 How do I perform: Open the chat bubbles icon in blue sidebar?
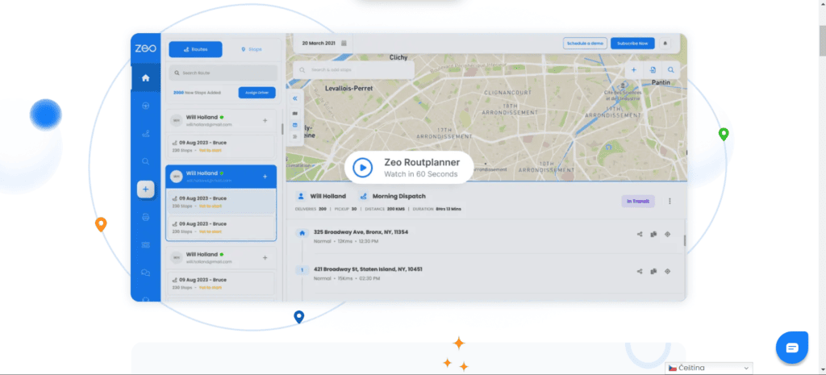pyautogui.click(x=145, y=273)
